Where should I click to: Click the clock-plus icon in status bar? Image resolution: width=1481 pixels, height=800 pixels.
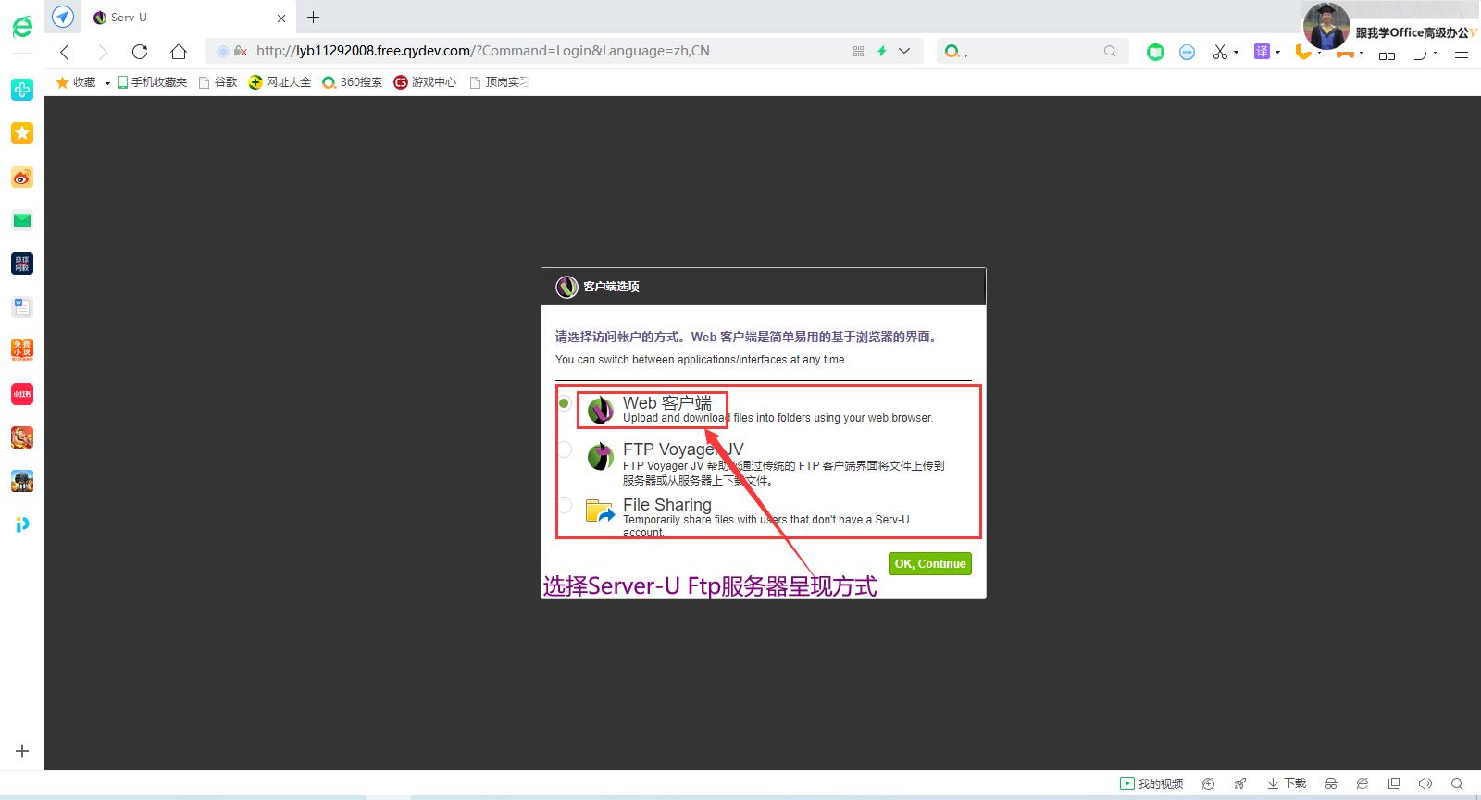(1208, 783)
